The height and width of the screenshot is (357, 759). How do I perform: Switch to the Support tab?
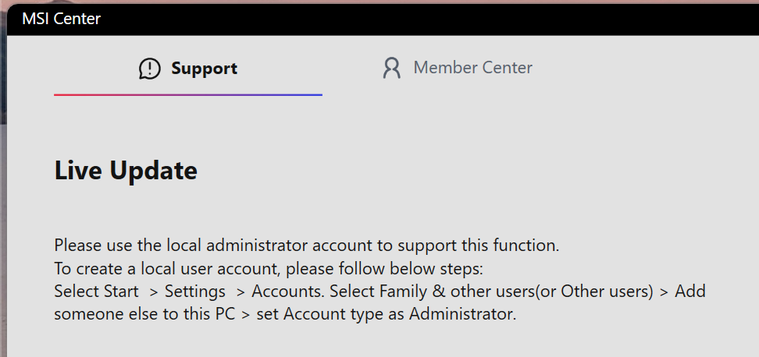pyautogui.click(x=204, y=69)
